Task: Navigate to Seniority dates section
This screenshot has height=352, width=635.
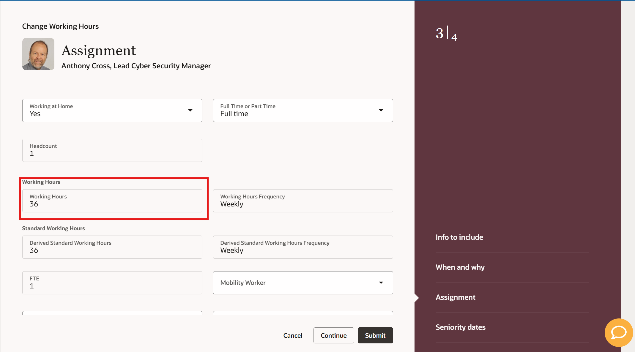Action: pos(460,327)
